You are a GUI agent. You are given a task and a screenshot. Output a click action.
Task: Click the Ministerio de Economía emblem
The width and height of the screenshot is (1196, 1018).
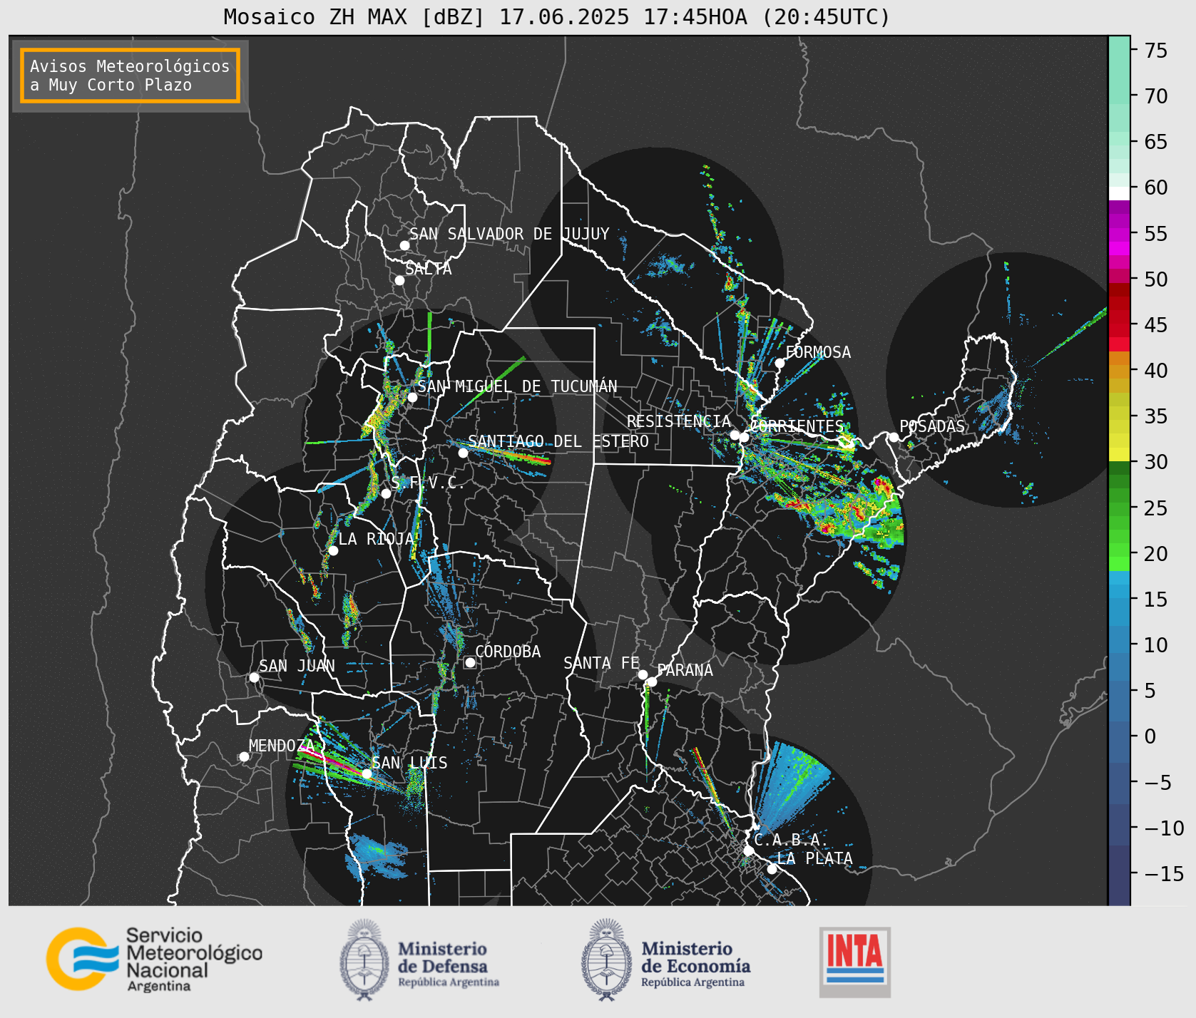point(607,960)
